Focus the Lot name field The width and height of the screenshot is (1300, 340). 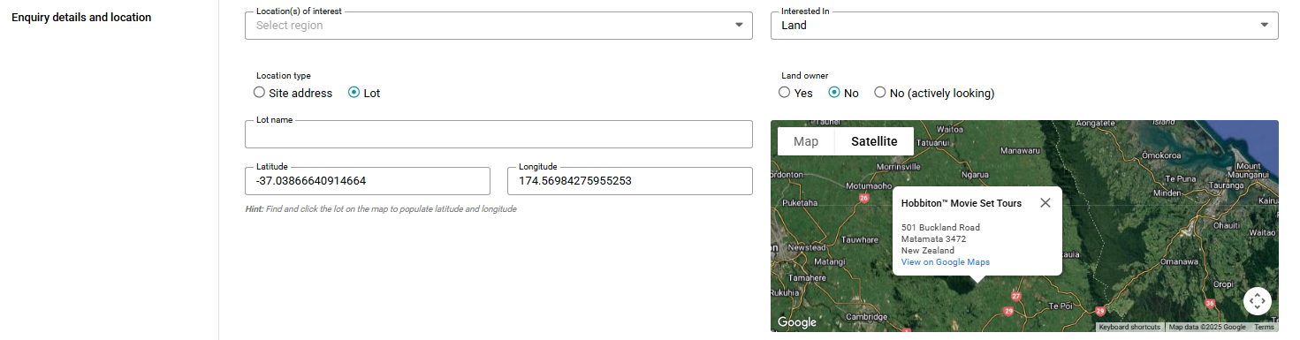pyautogui.click(x=498, y=134)
